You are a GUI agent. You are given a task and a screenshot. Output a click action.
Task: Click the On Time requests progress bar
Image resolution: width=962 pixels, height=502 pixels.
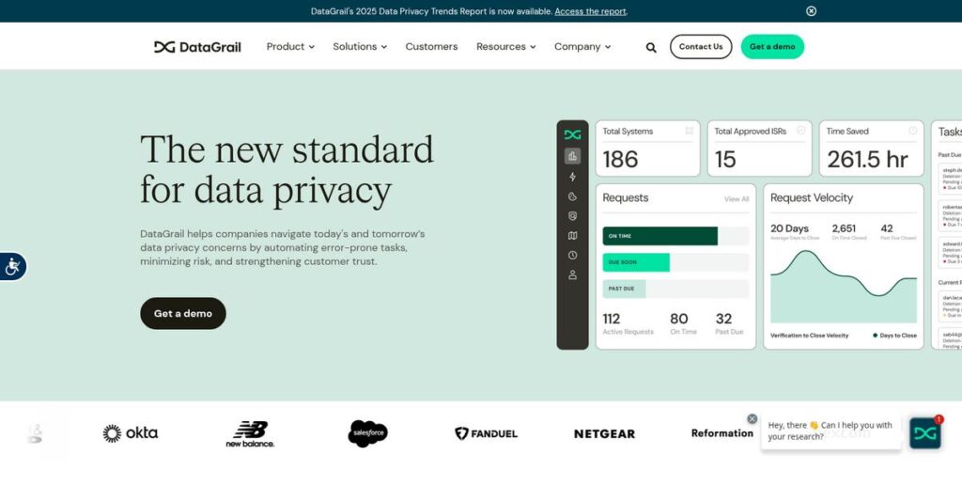(x=659, y=236)
